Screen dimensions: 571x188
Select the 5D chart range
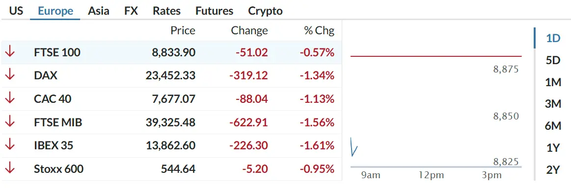click(553, 60)
